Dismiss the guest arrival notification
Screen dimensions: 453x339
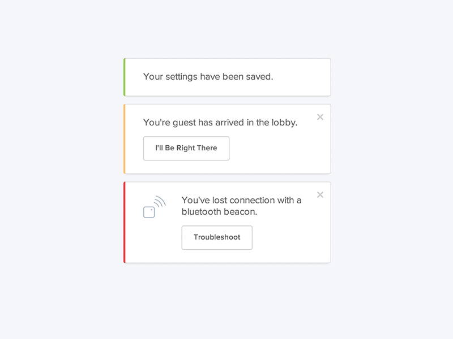pos(320,117)
